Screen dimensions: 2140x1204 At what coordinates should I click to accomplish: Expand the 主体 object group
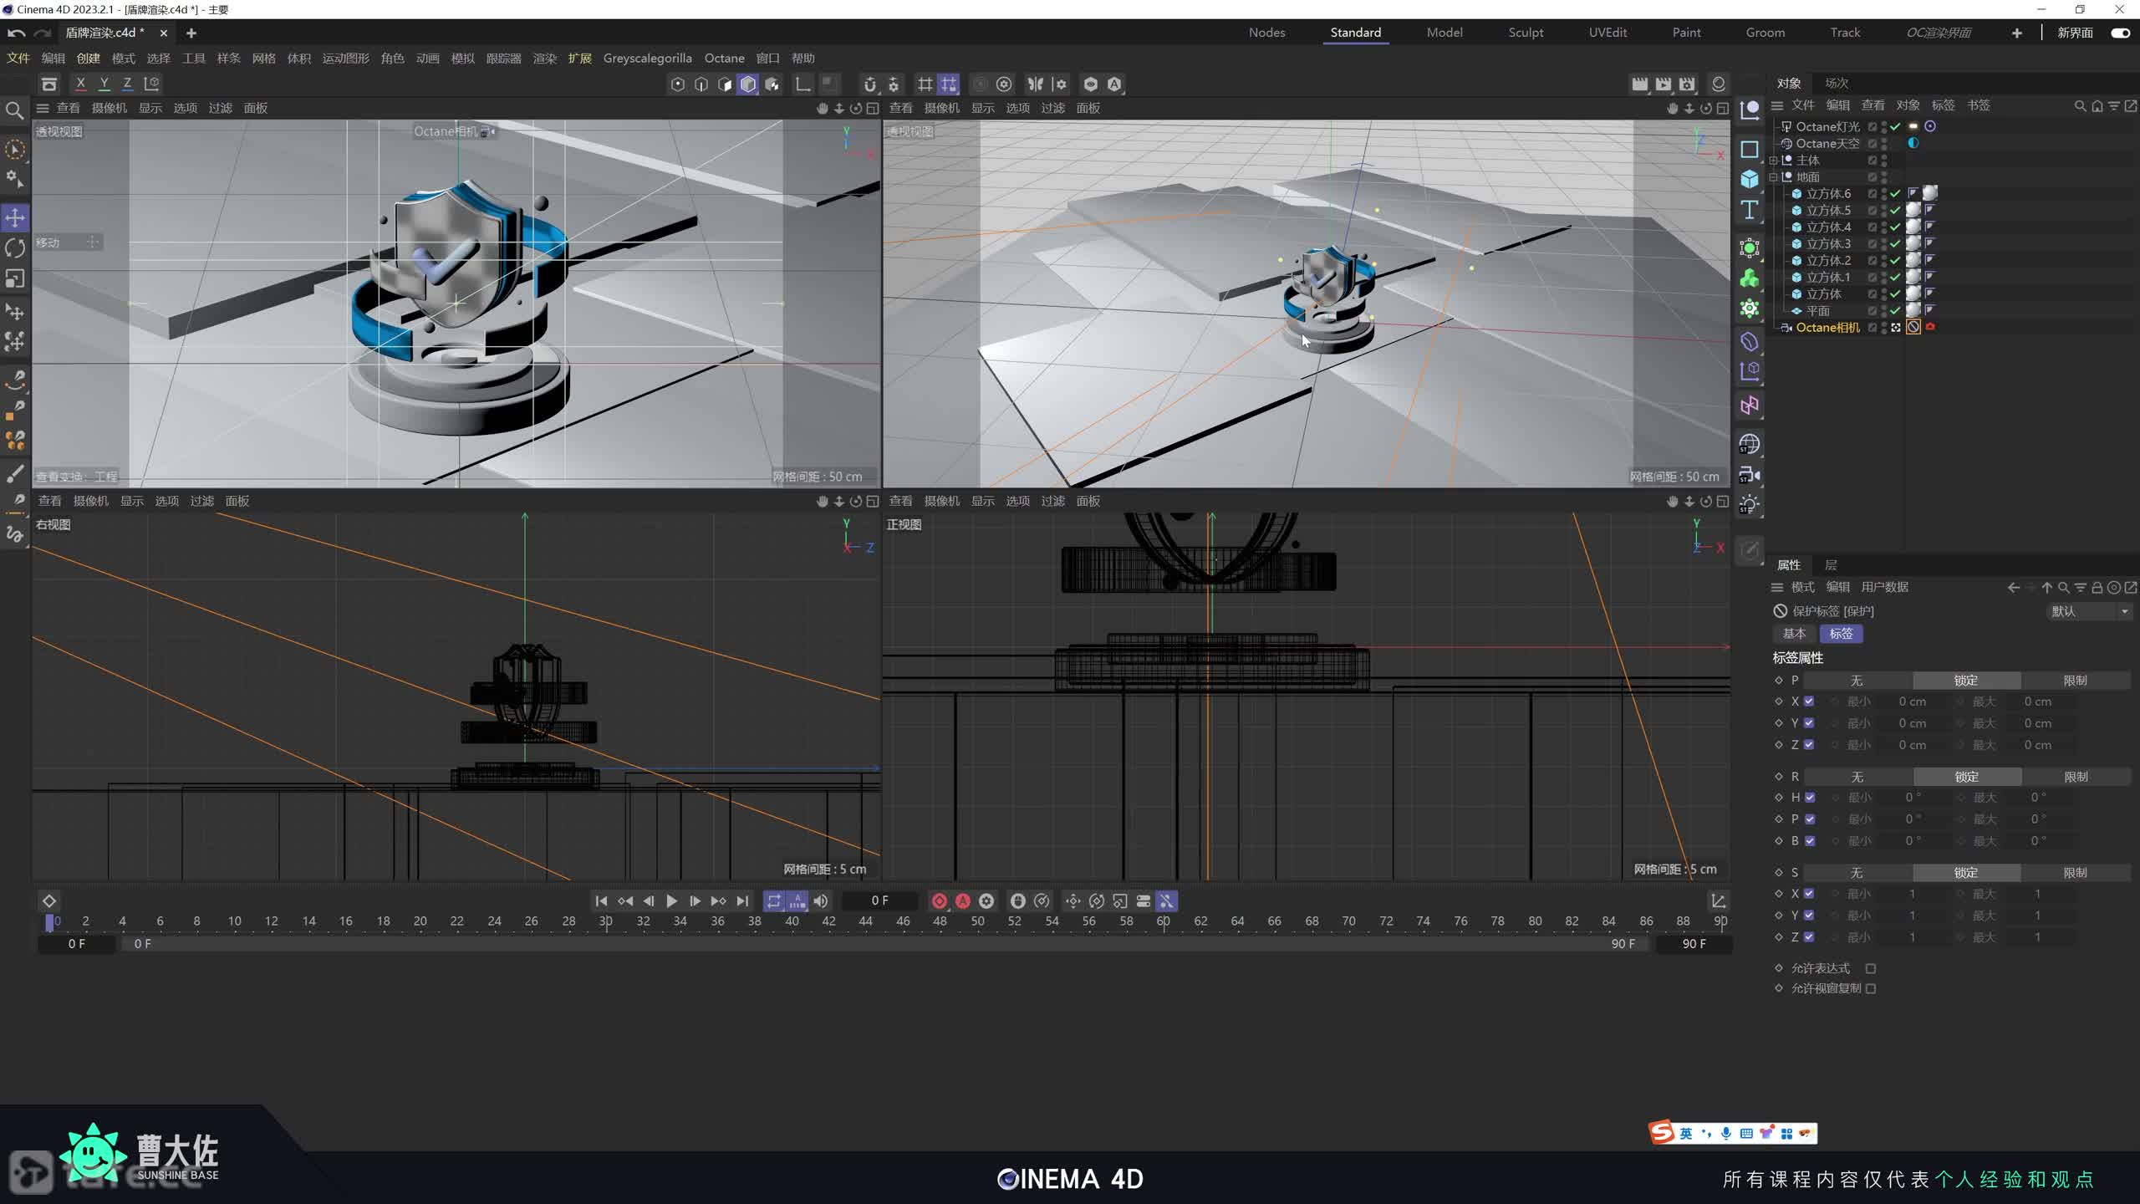[x=1774, y=161]
